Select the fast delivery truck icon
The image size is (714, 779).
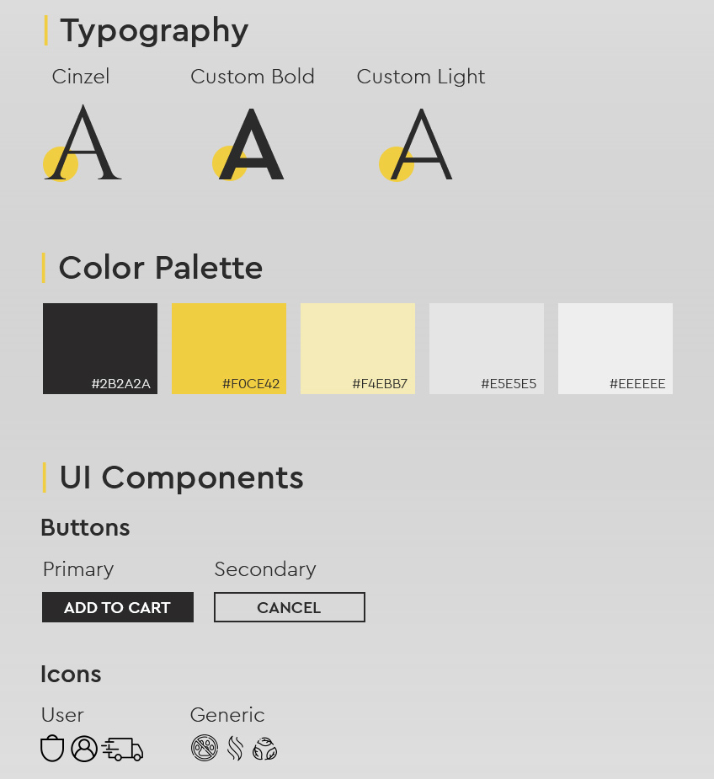(123, 749)
